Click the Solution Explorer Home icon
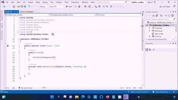The image size is (178, 100). [153, 16]
